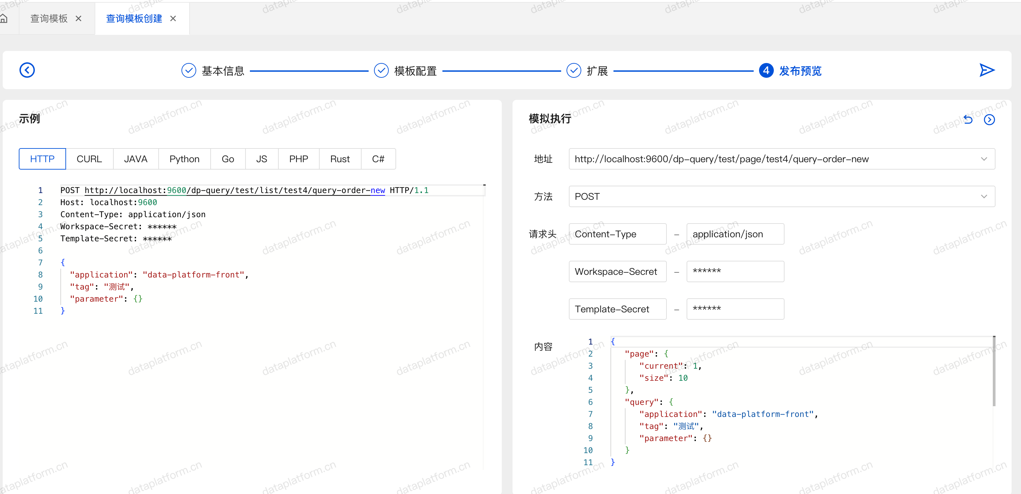Switch to the 查询模板 tab
The height and width of the screenshot is (494, 1021).
tap(49, 18)
